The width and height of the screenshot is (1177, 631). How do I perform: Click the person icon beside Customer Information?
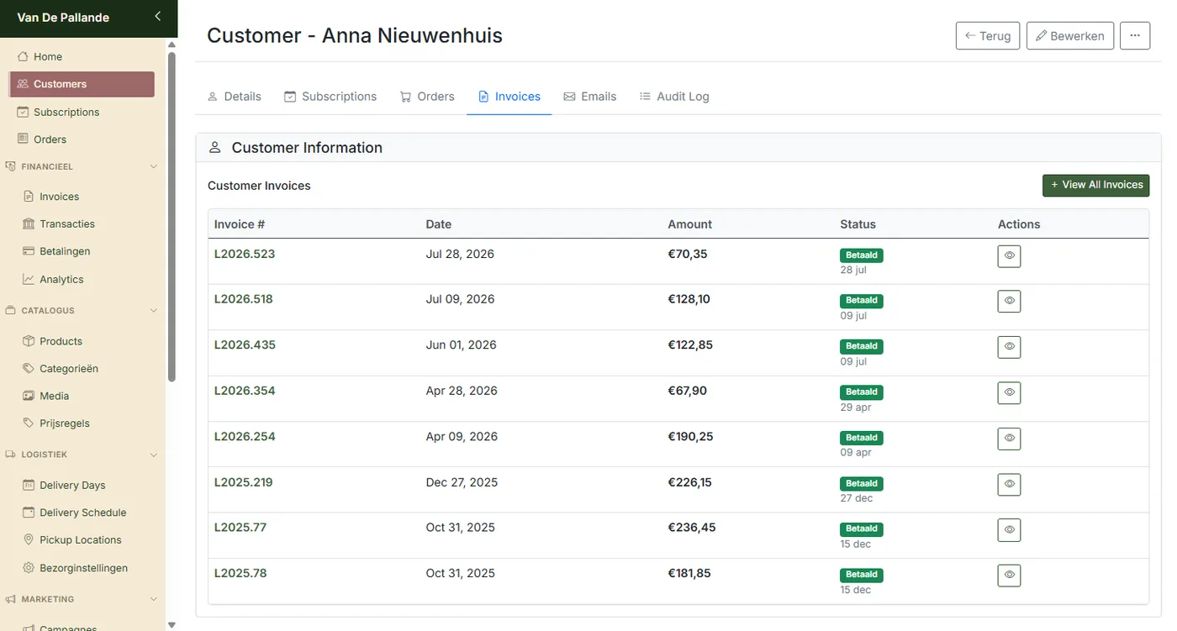coord(214,147)
